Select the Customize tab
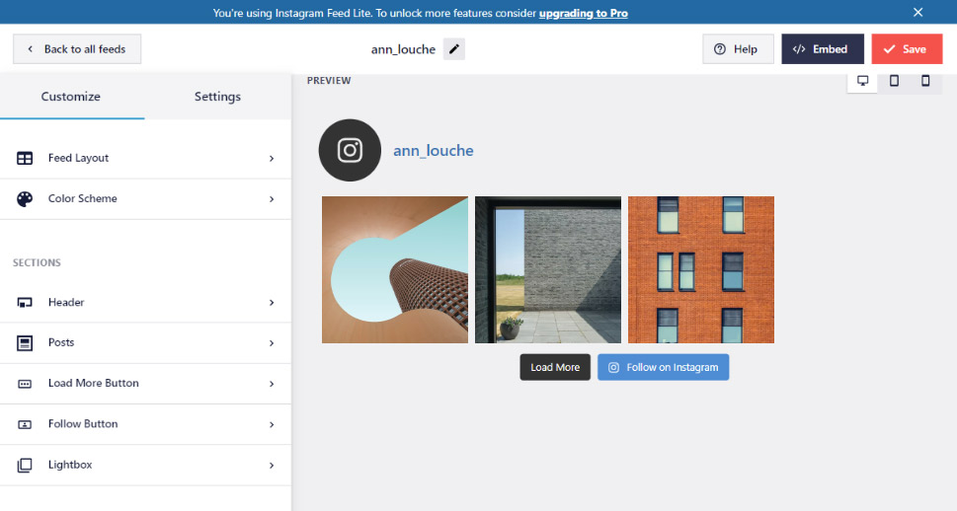This screenshot has width=957, height=511. click(x=71, y=97)
